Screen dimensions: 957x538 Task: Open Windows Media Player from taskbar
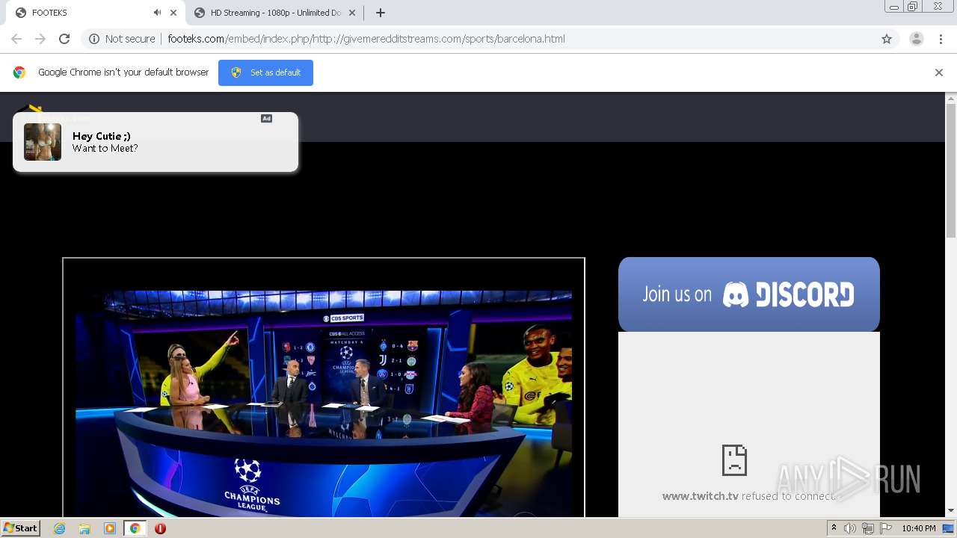click(110, 528)
